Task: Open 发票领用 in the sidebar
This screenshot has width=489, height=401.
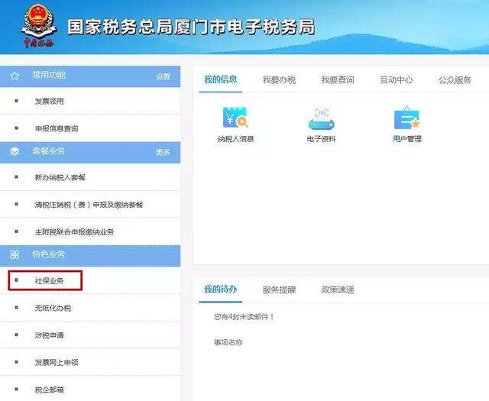Action: pyautogui.click(x=49, y=101)
